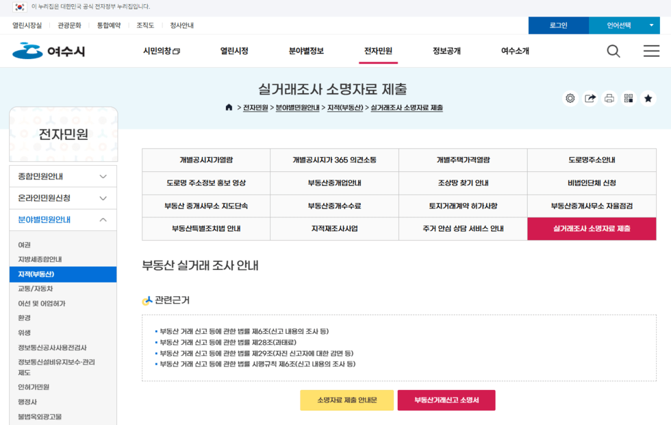Select the 부동산중개업안내 tab

334,183
